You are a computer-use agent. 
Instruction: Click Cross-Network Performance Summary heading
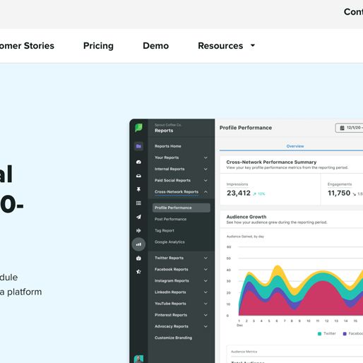pos(271,162)
